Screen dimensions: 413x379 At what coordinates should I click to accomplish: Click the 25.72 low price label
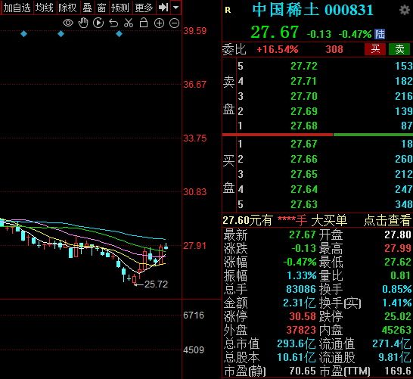(x=156, y=284)
